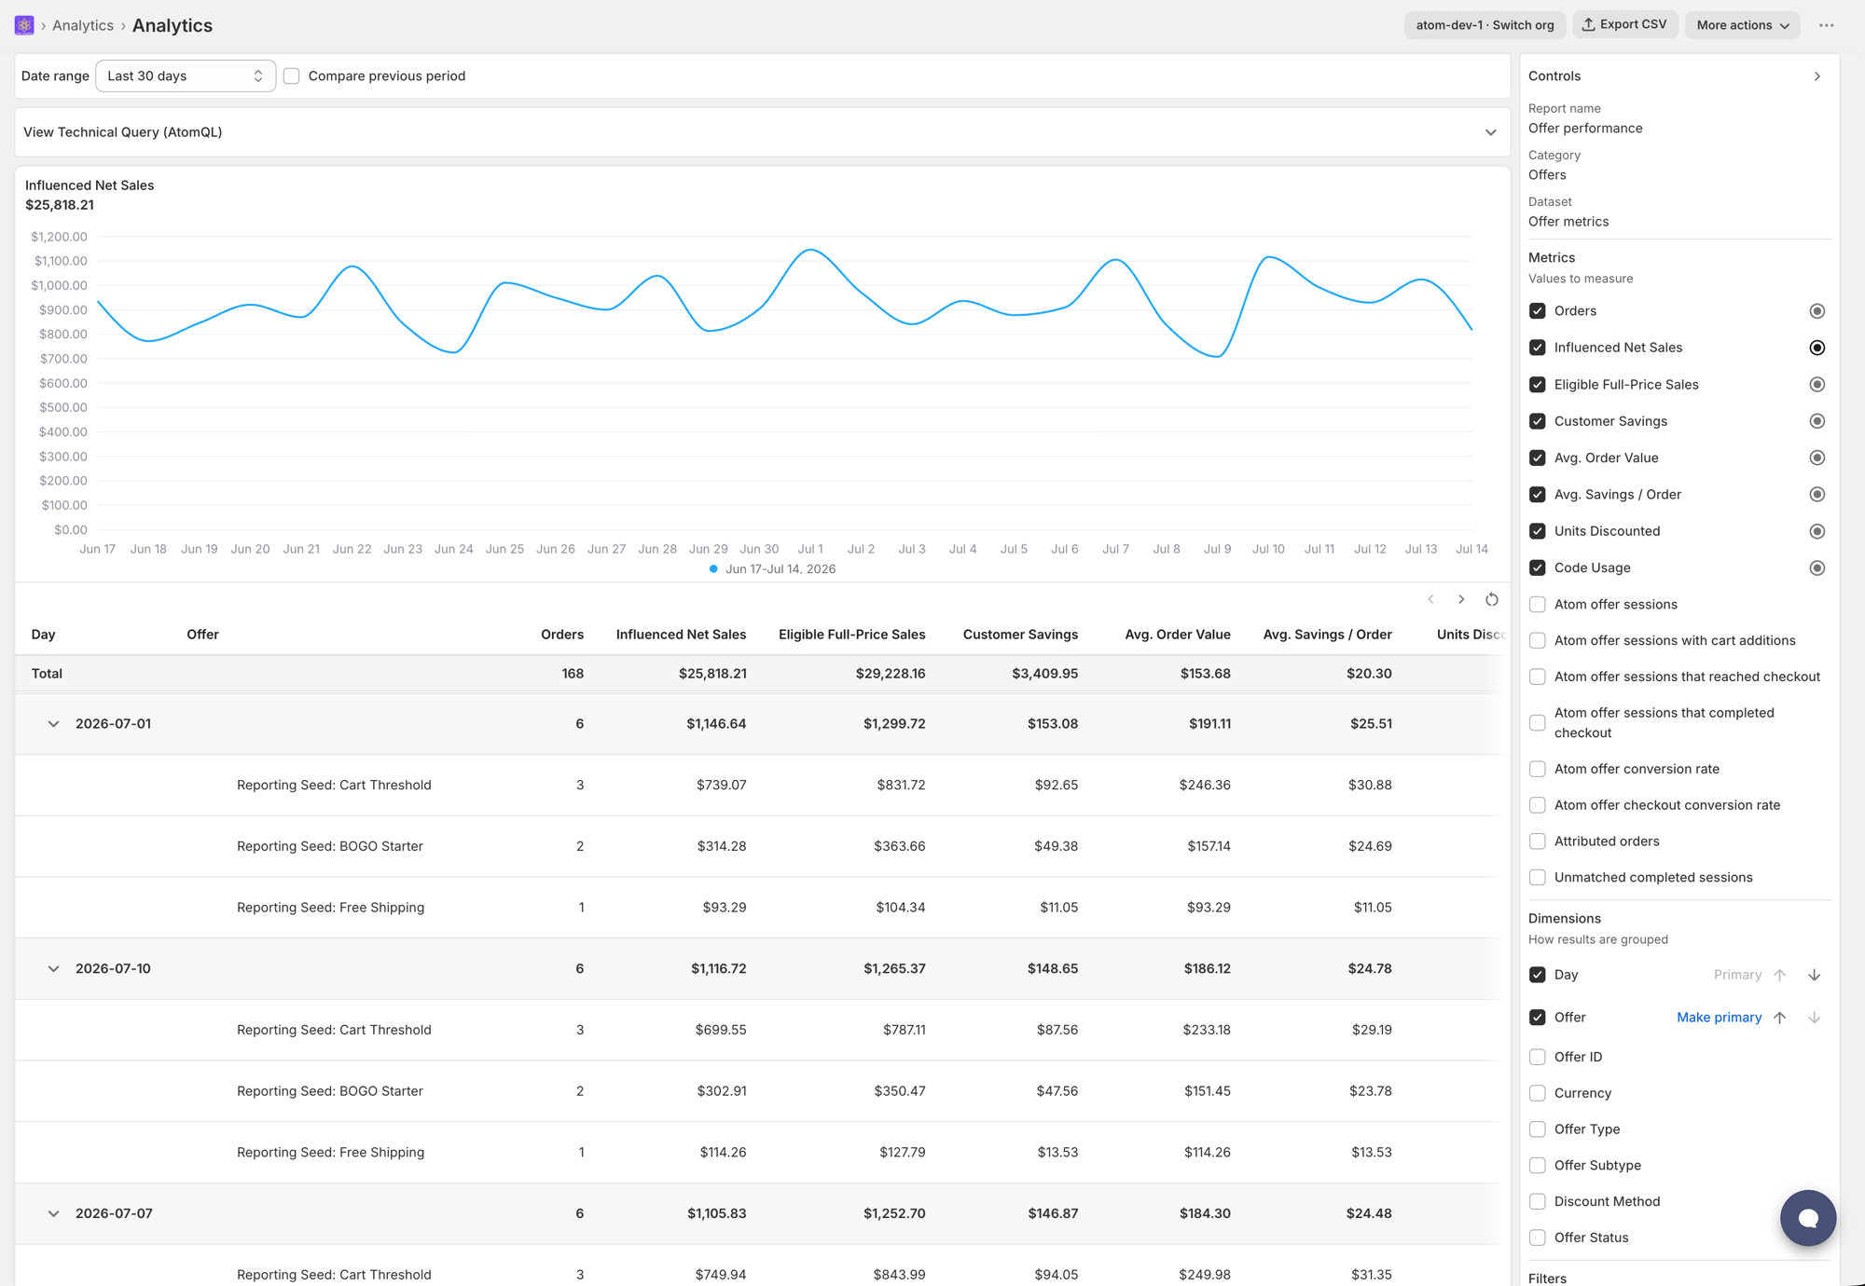Screen dimensions: 1865x1286
Task: Chart Customer Savings metric
Action: (x=1817, y=421)
